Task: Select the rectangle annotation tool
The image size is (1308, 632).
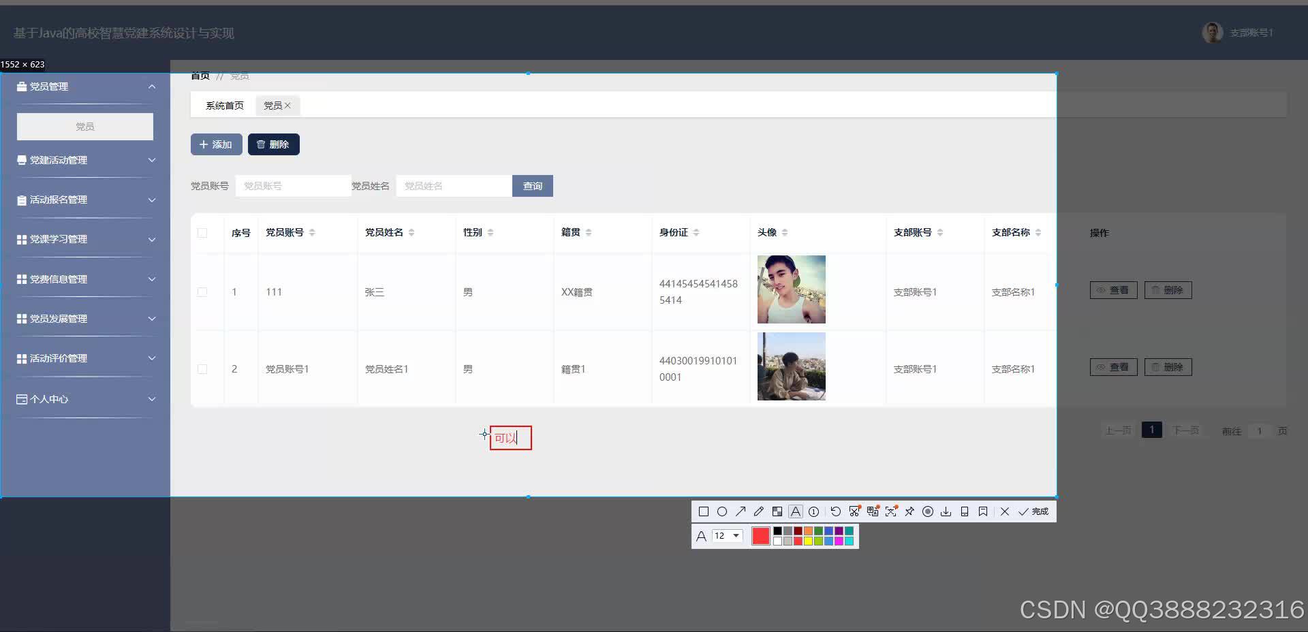Action: 704,511
